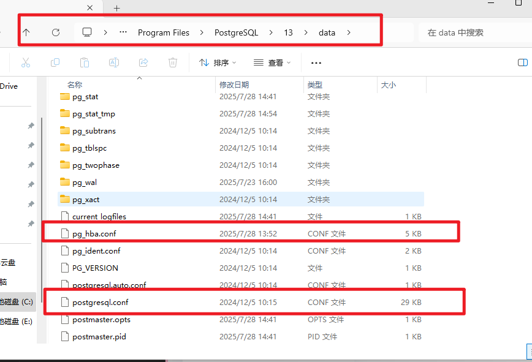Select the Paste icon in toolbar
The height and width of the screenshot is (362, 532).
(x=85, y=62)
